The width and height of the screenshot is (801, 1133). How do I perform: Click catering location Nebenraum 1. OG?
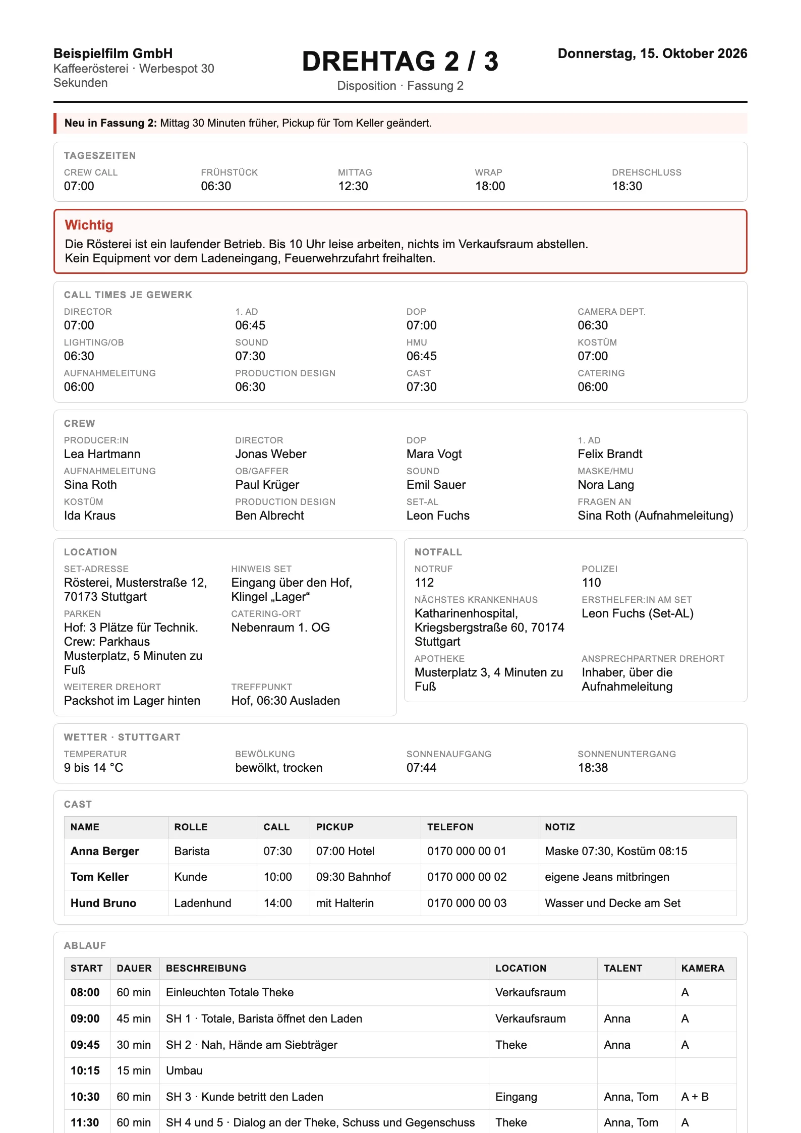[280, 628]
